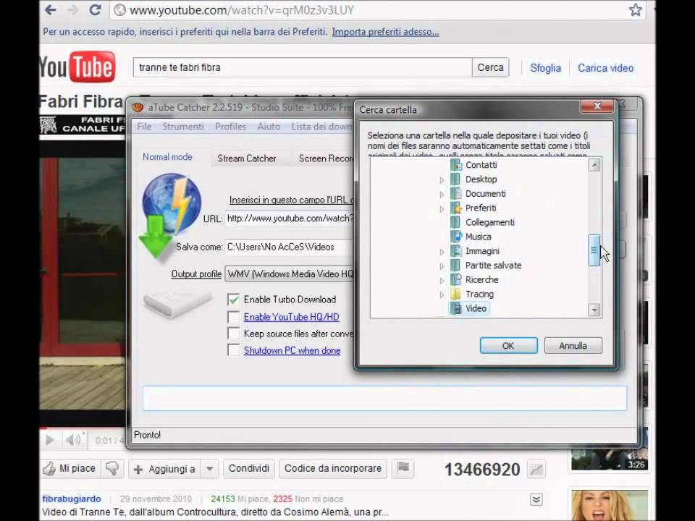
Task: Click the Partite salvate folder icon
Action: [x=455, y=266]
